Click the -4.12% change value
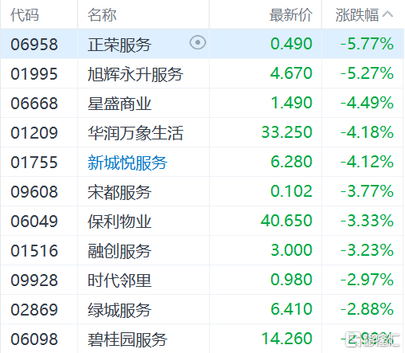The height and width of the screenshot is (353, 405). (x=367, y=162)
